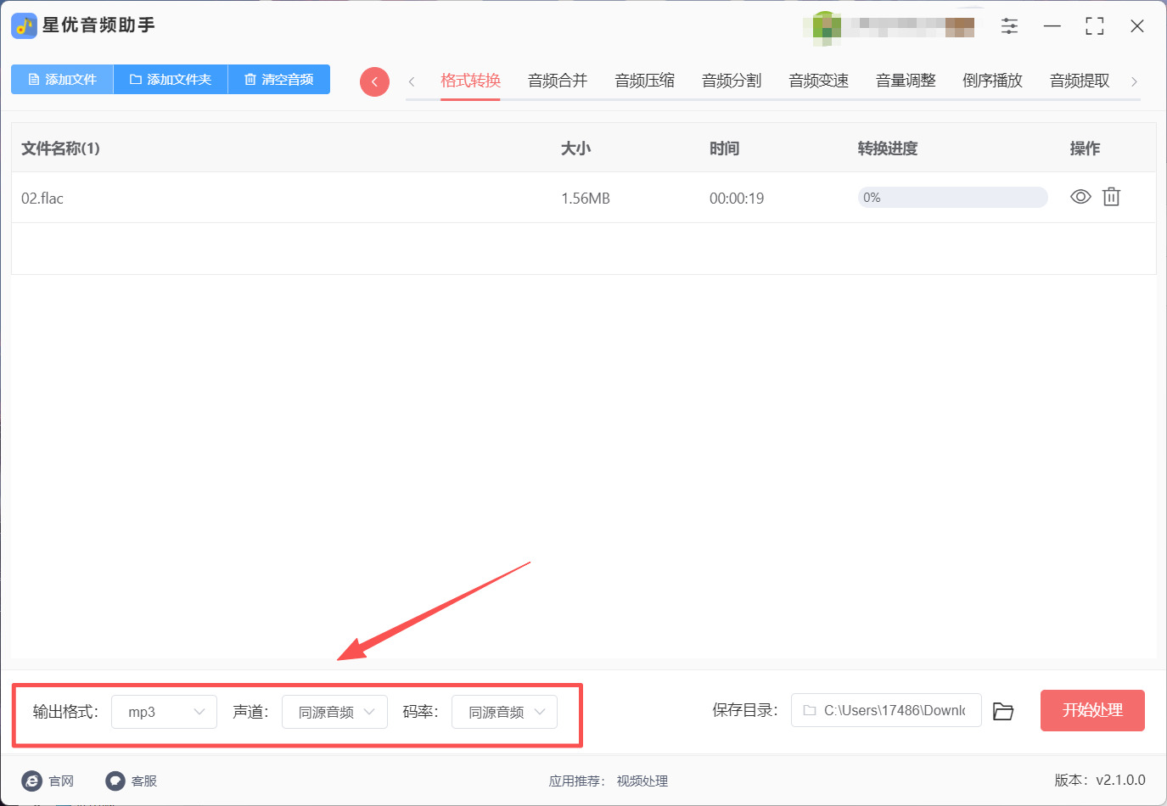Open the 官网 website icon link
This screenshot has width=1167, height=806.
click(x=31, y=781)
